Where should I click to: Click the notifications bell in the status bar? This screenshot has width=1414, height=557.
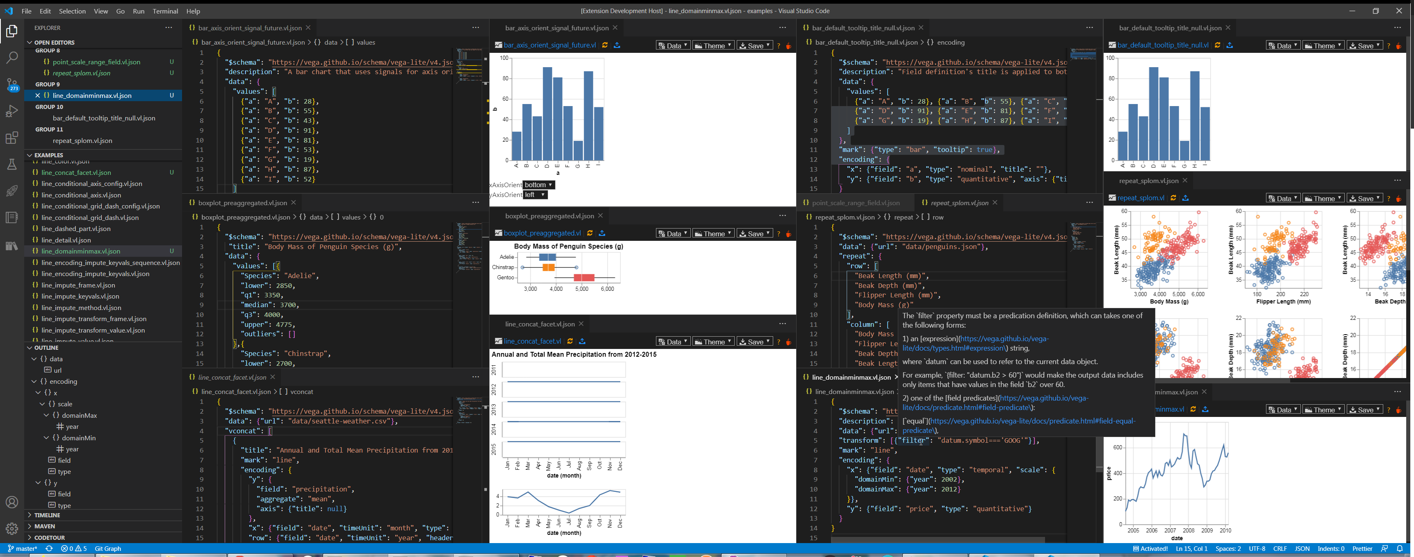[x=1400, y=548]
